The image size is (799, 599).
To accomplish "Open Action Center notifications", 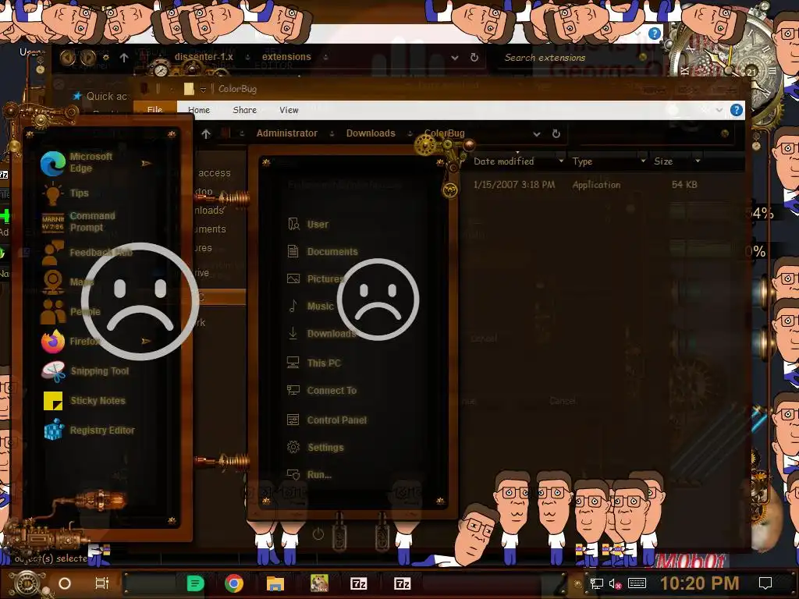I will click(765, 583).
